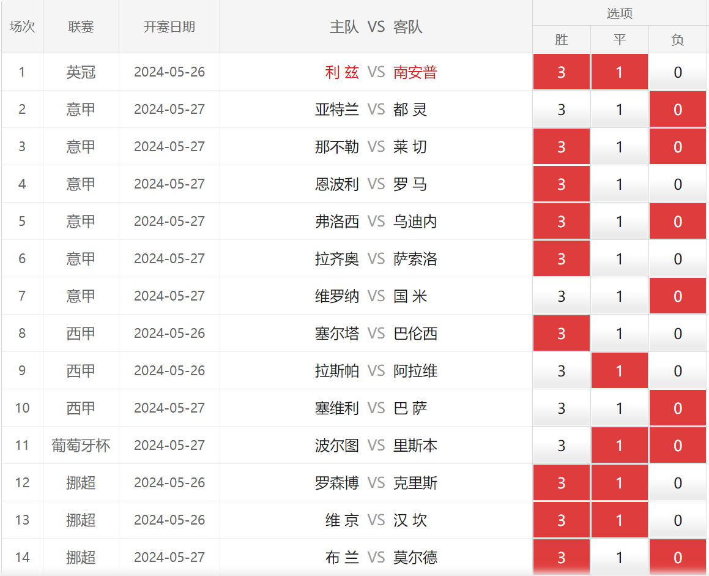Select draw (1) for 塞尔塔 vs 巴伦西
Image resolution: width=709 pixels, height=576 pixels.
coord(620,334)
